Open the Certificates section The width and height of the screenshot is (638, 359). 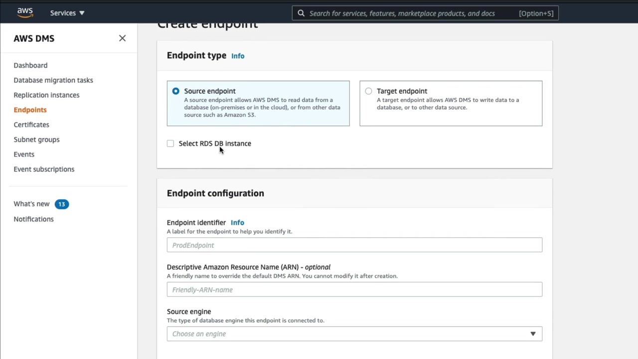click(31, 125)
